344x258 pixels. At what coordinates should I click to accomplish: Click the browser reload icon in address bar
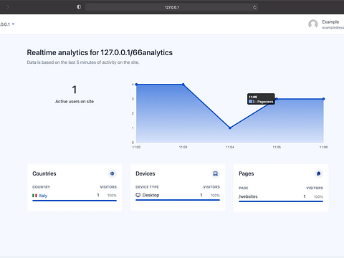coord(254,7)
